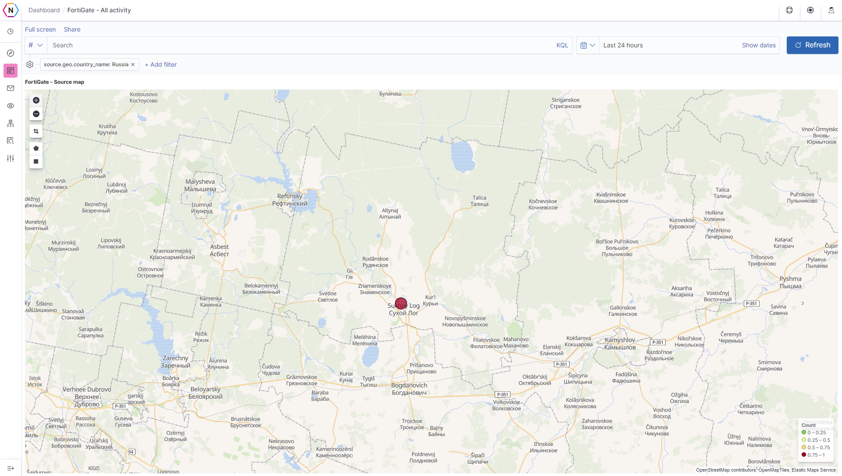Open the envelope mail icon in sidebar
The width and height of the screenshot is (842, 476).
click(11, 88)
